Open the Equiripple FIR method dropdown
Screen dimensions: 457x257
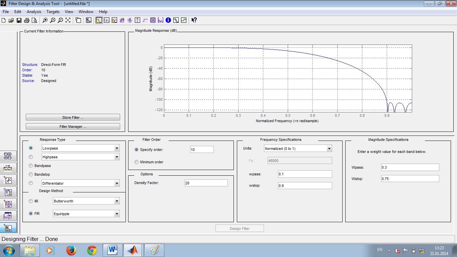click(117, 214)
